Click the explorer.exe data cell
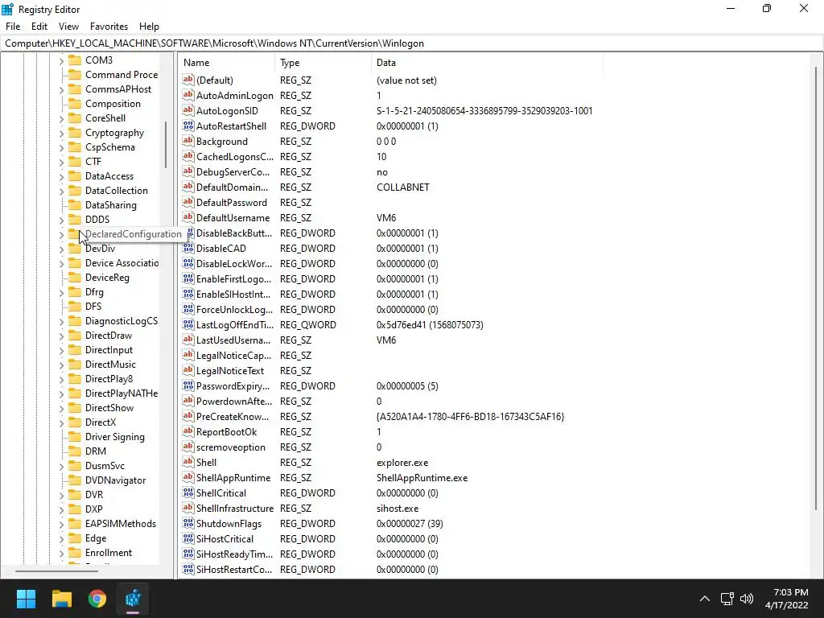824x618 pixels. tap(402, 463)
